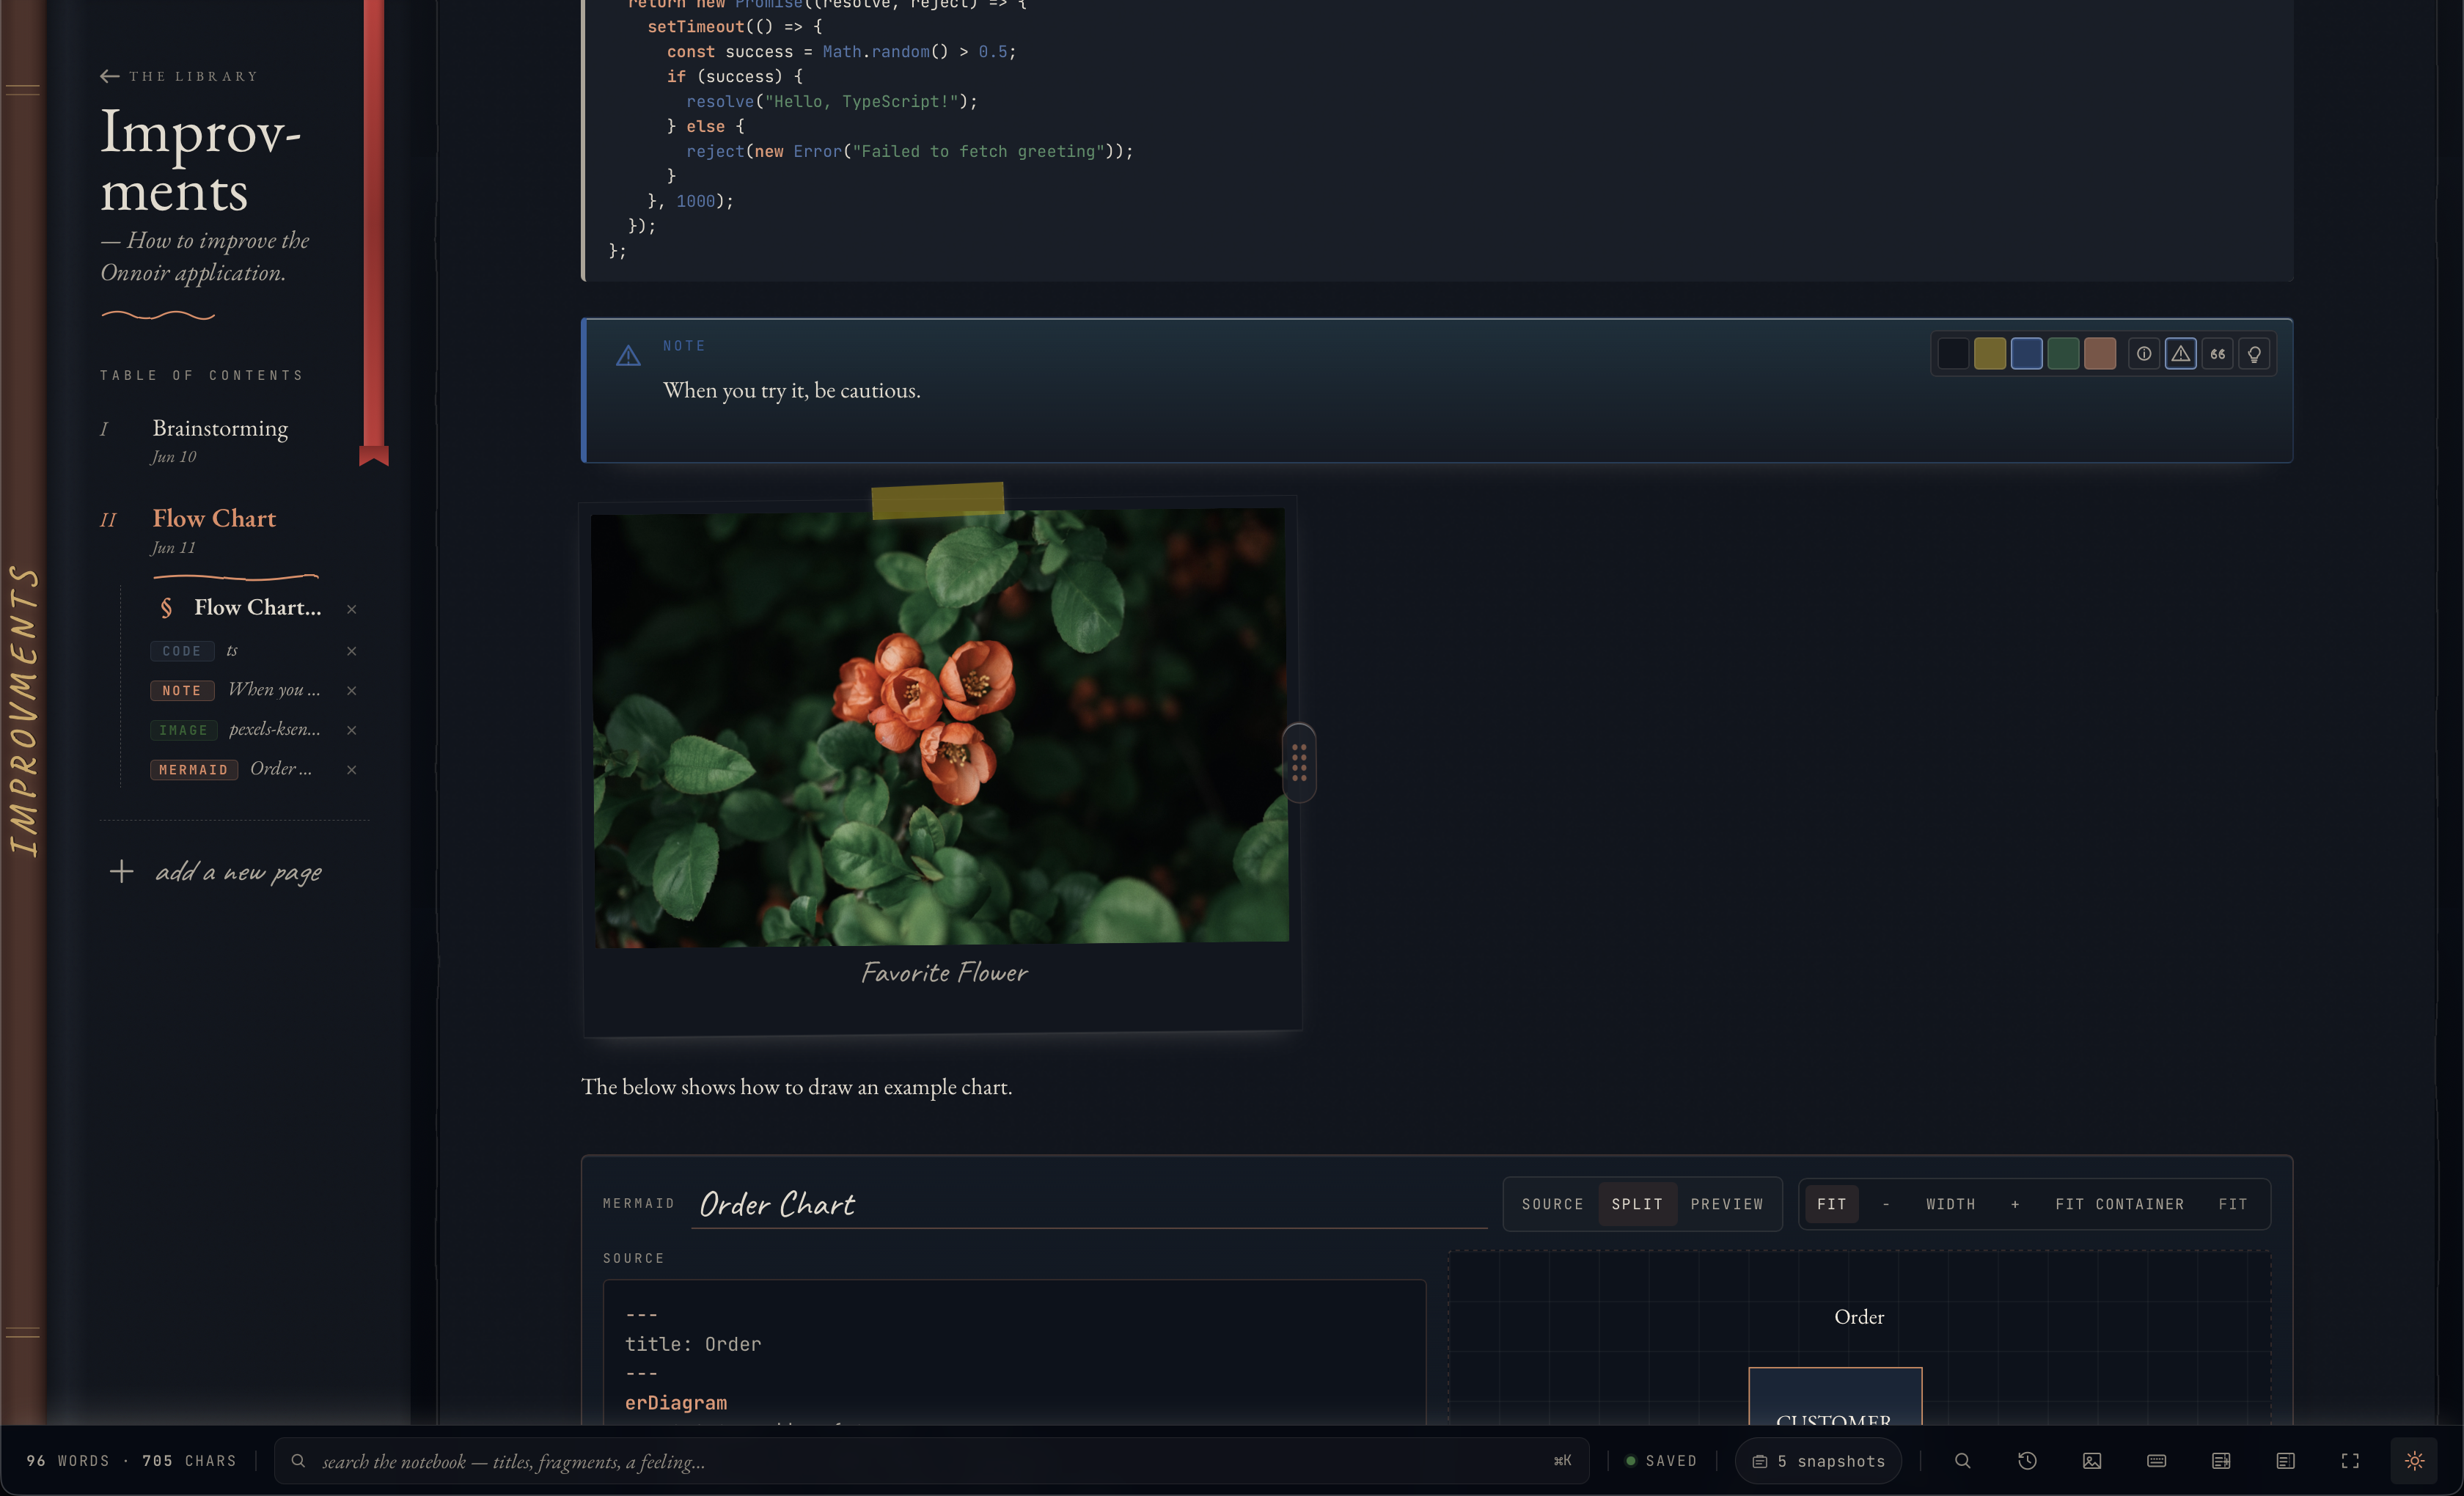Select the warning triangle callout icon
The width and height of the screenshot is (2464, 1496).
pyautogui.click(x=2180, y=354)
